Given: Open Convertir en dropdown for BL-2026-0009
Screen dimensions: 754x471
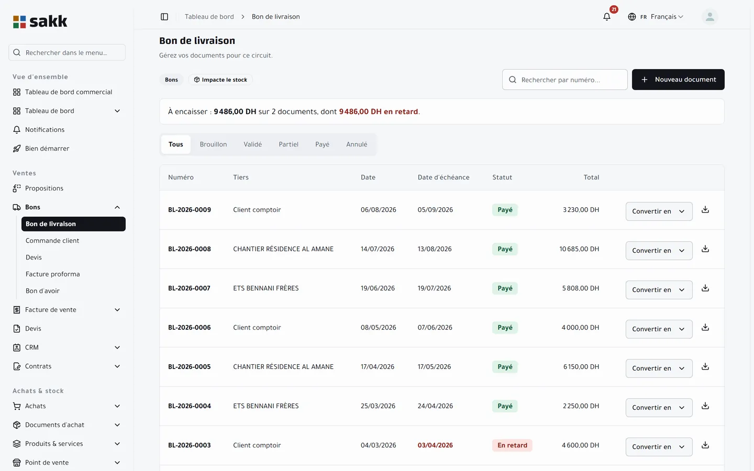Looking at the screenshot, I should pos(659,211).
